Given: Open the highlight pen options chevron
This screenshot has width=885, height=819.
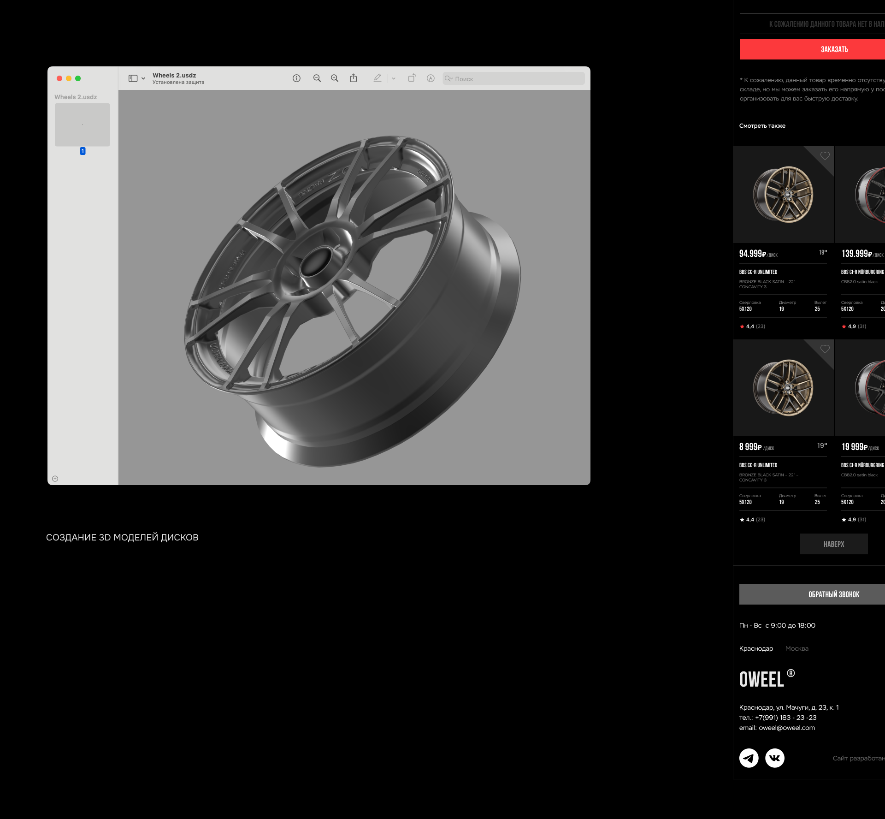Looking at the screenshot, I should pos(394,78).
